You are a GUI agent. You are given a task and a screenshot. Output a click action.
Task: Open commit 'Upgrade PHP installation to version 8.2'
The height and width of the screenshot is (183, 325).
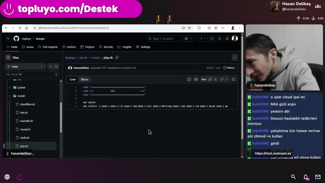click(113, 68)
